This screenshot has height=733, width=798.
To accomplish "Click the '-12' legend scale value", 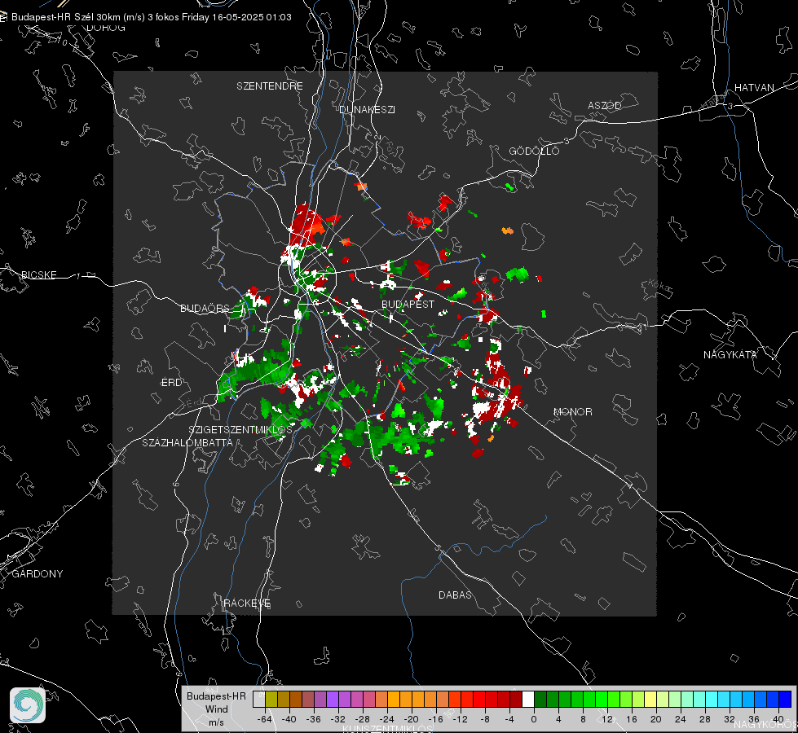I will [460, 719].
